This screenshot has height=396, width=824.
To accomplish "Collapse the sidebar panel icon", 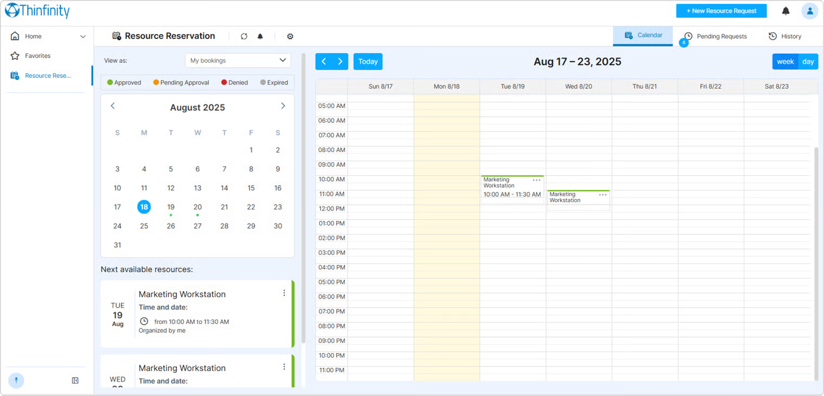I will (75, 380).
